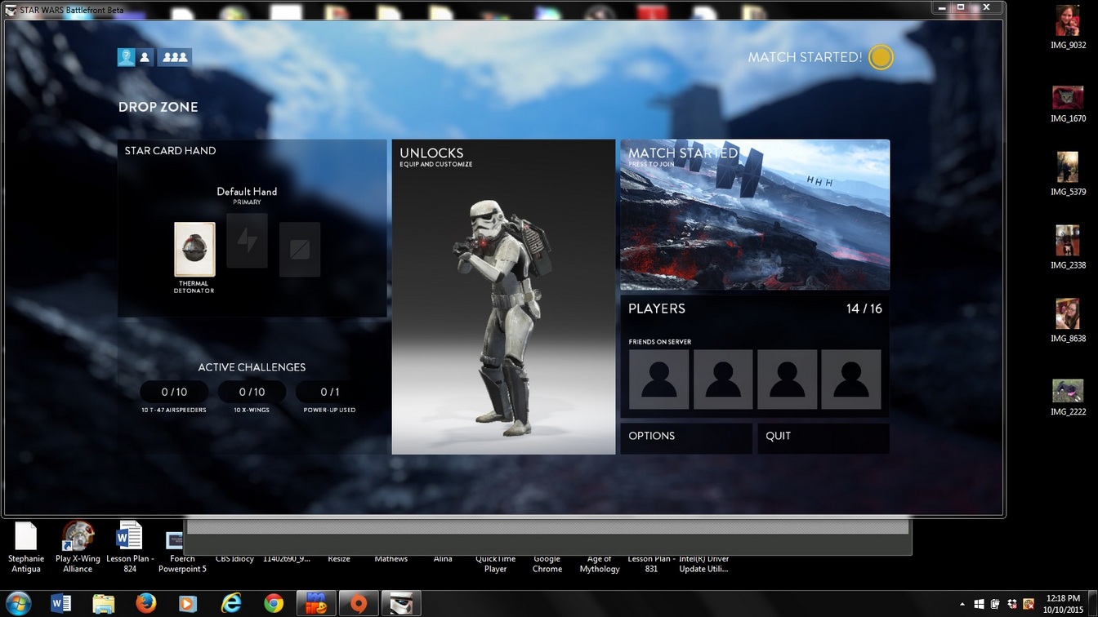This screenshot has height=617, width=1098.
Task: View the 10 T-47 Airspeeders challenge
Action: coord(174,393)
